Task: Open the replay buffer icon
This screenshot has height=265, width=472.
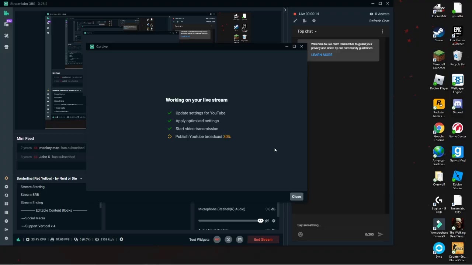Action: pyautogui.click(x=228, y=240)
